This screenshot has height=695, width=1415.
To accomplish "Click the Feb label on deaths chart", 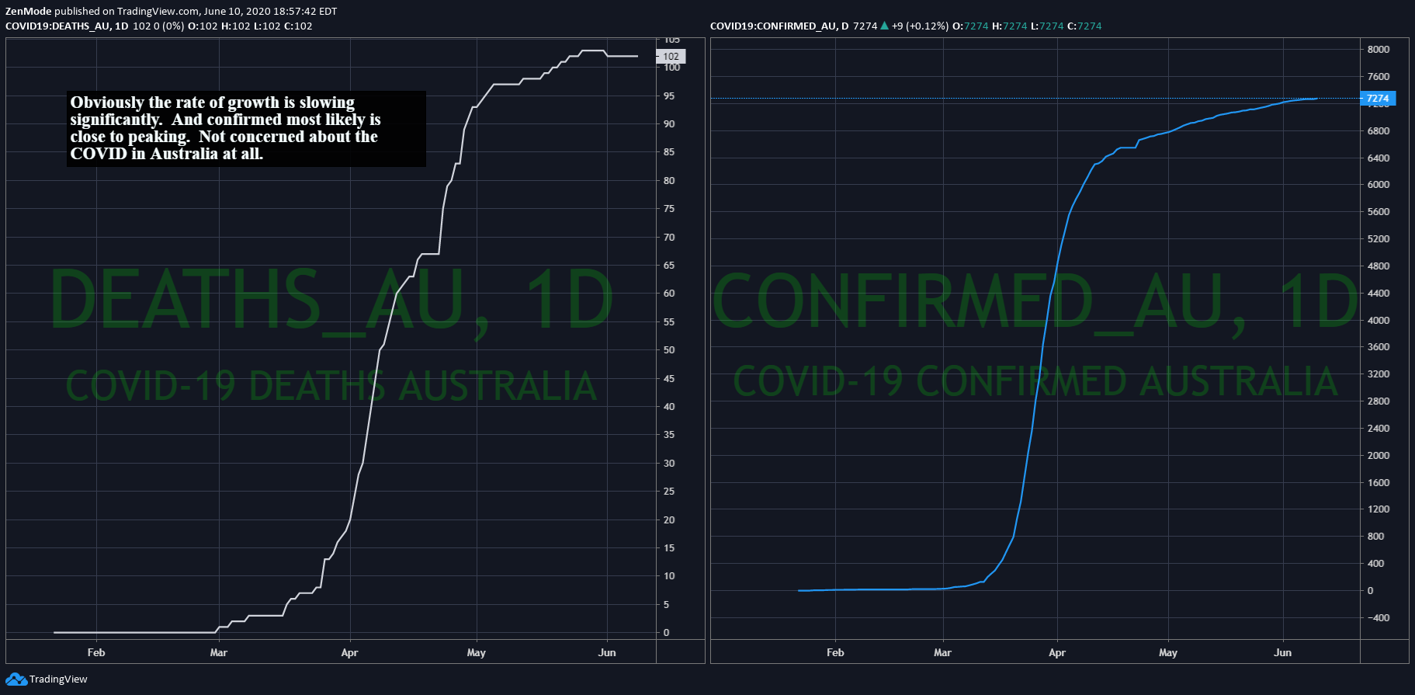I will click(96, 652).
